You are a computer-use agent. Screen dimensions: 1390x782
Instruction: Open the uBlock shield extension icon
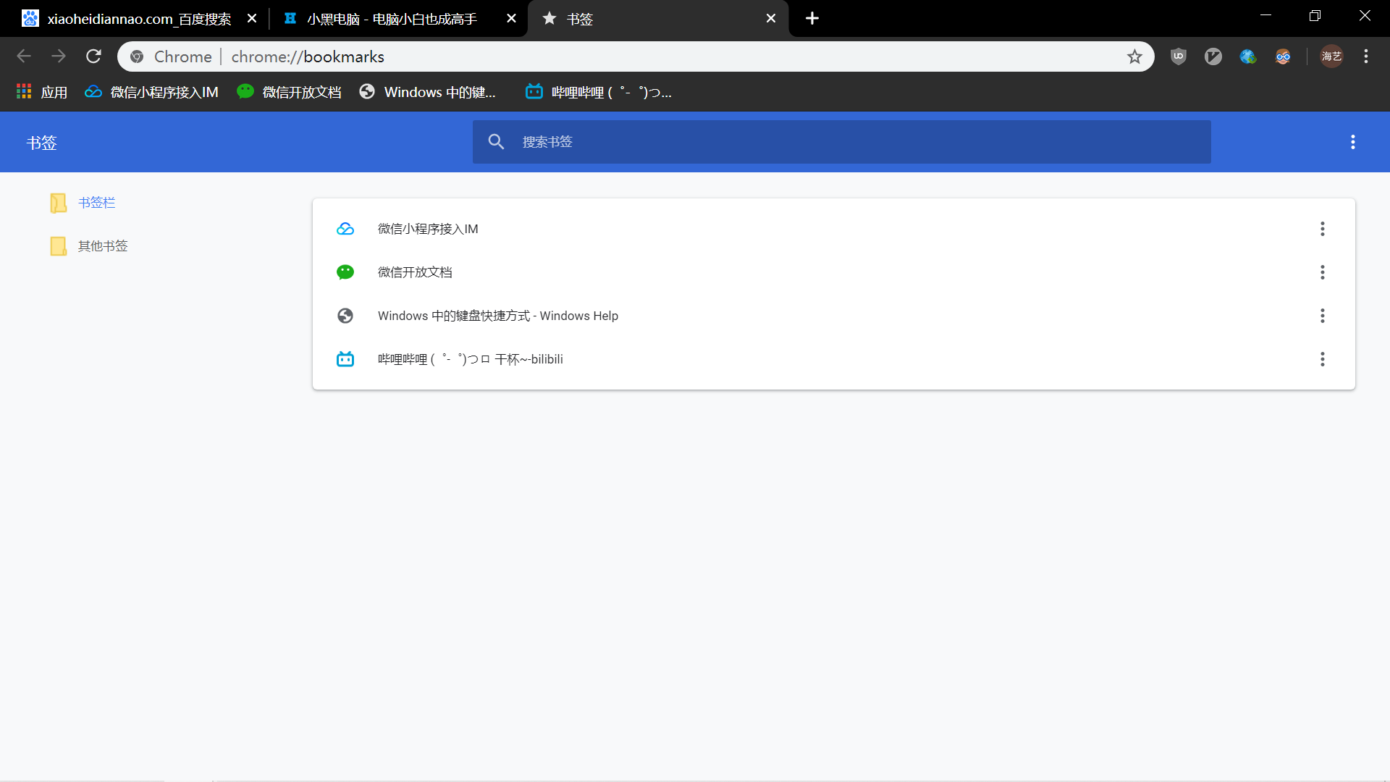1179,56
